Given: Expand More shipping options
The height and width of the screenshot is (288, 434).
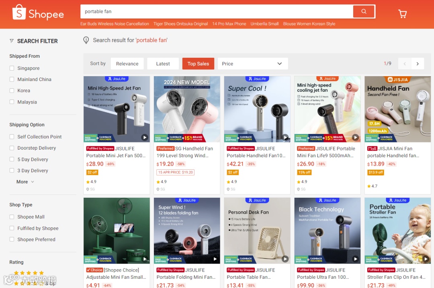Looking at the screenshot, I should coord(25,182).
